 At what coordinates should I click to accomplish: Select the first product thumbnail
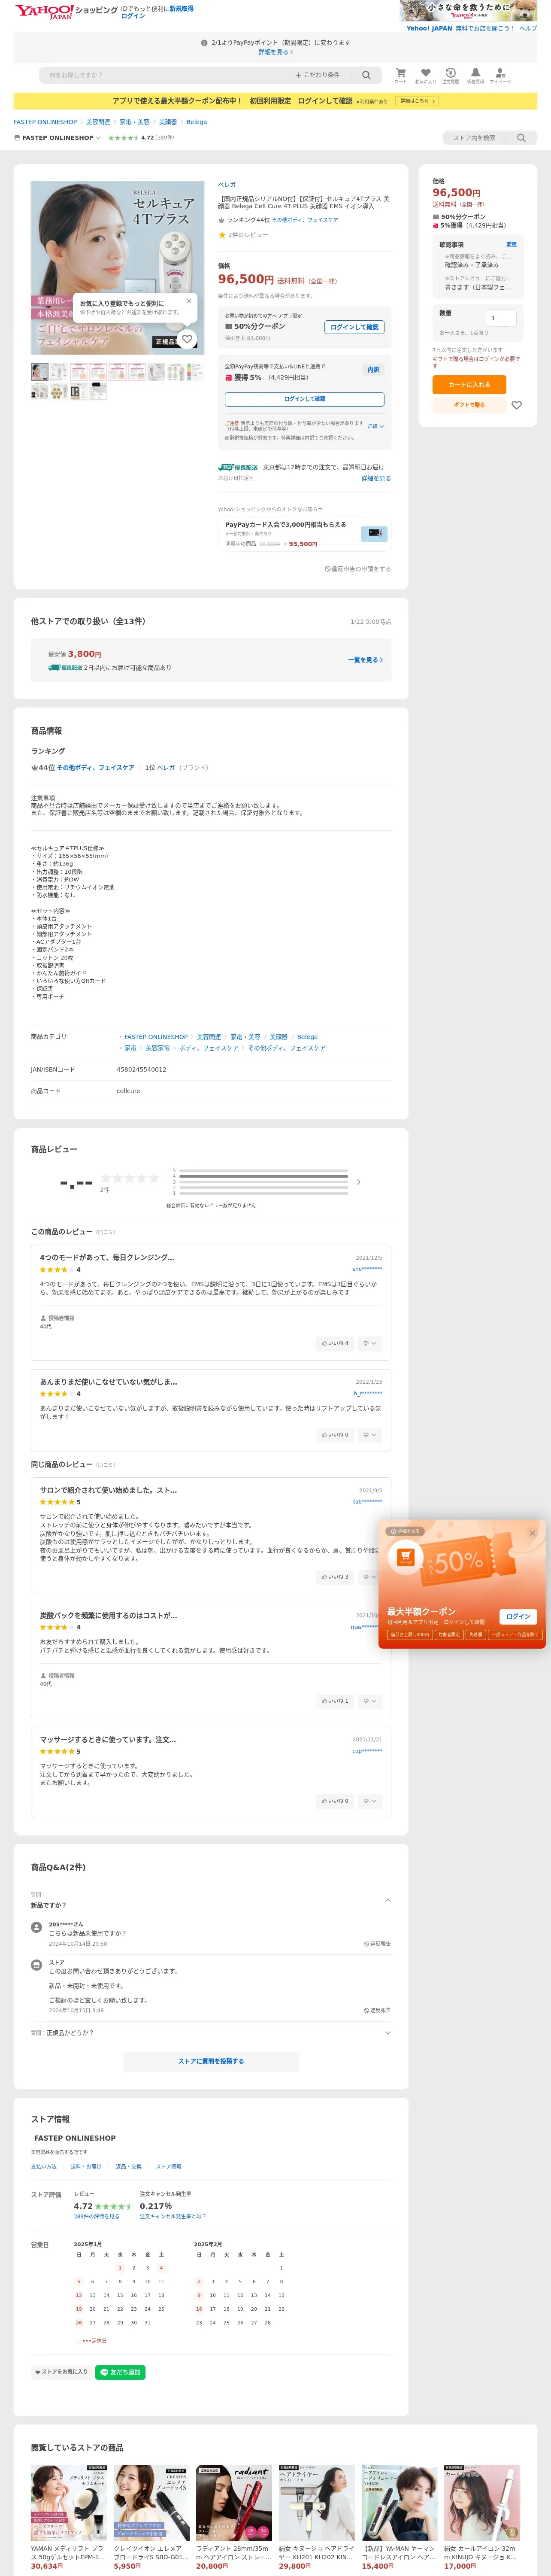tap(40, 371)
